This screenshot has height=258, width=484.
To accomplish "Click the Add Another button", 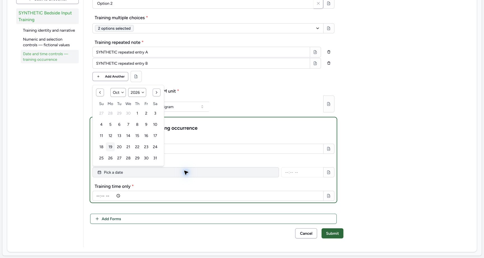I will (110, 76).
